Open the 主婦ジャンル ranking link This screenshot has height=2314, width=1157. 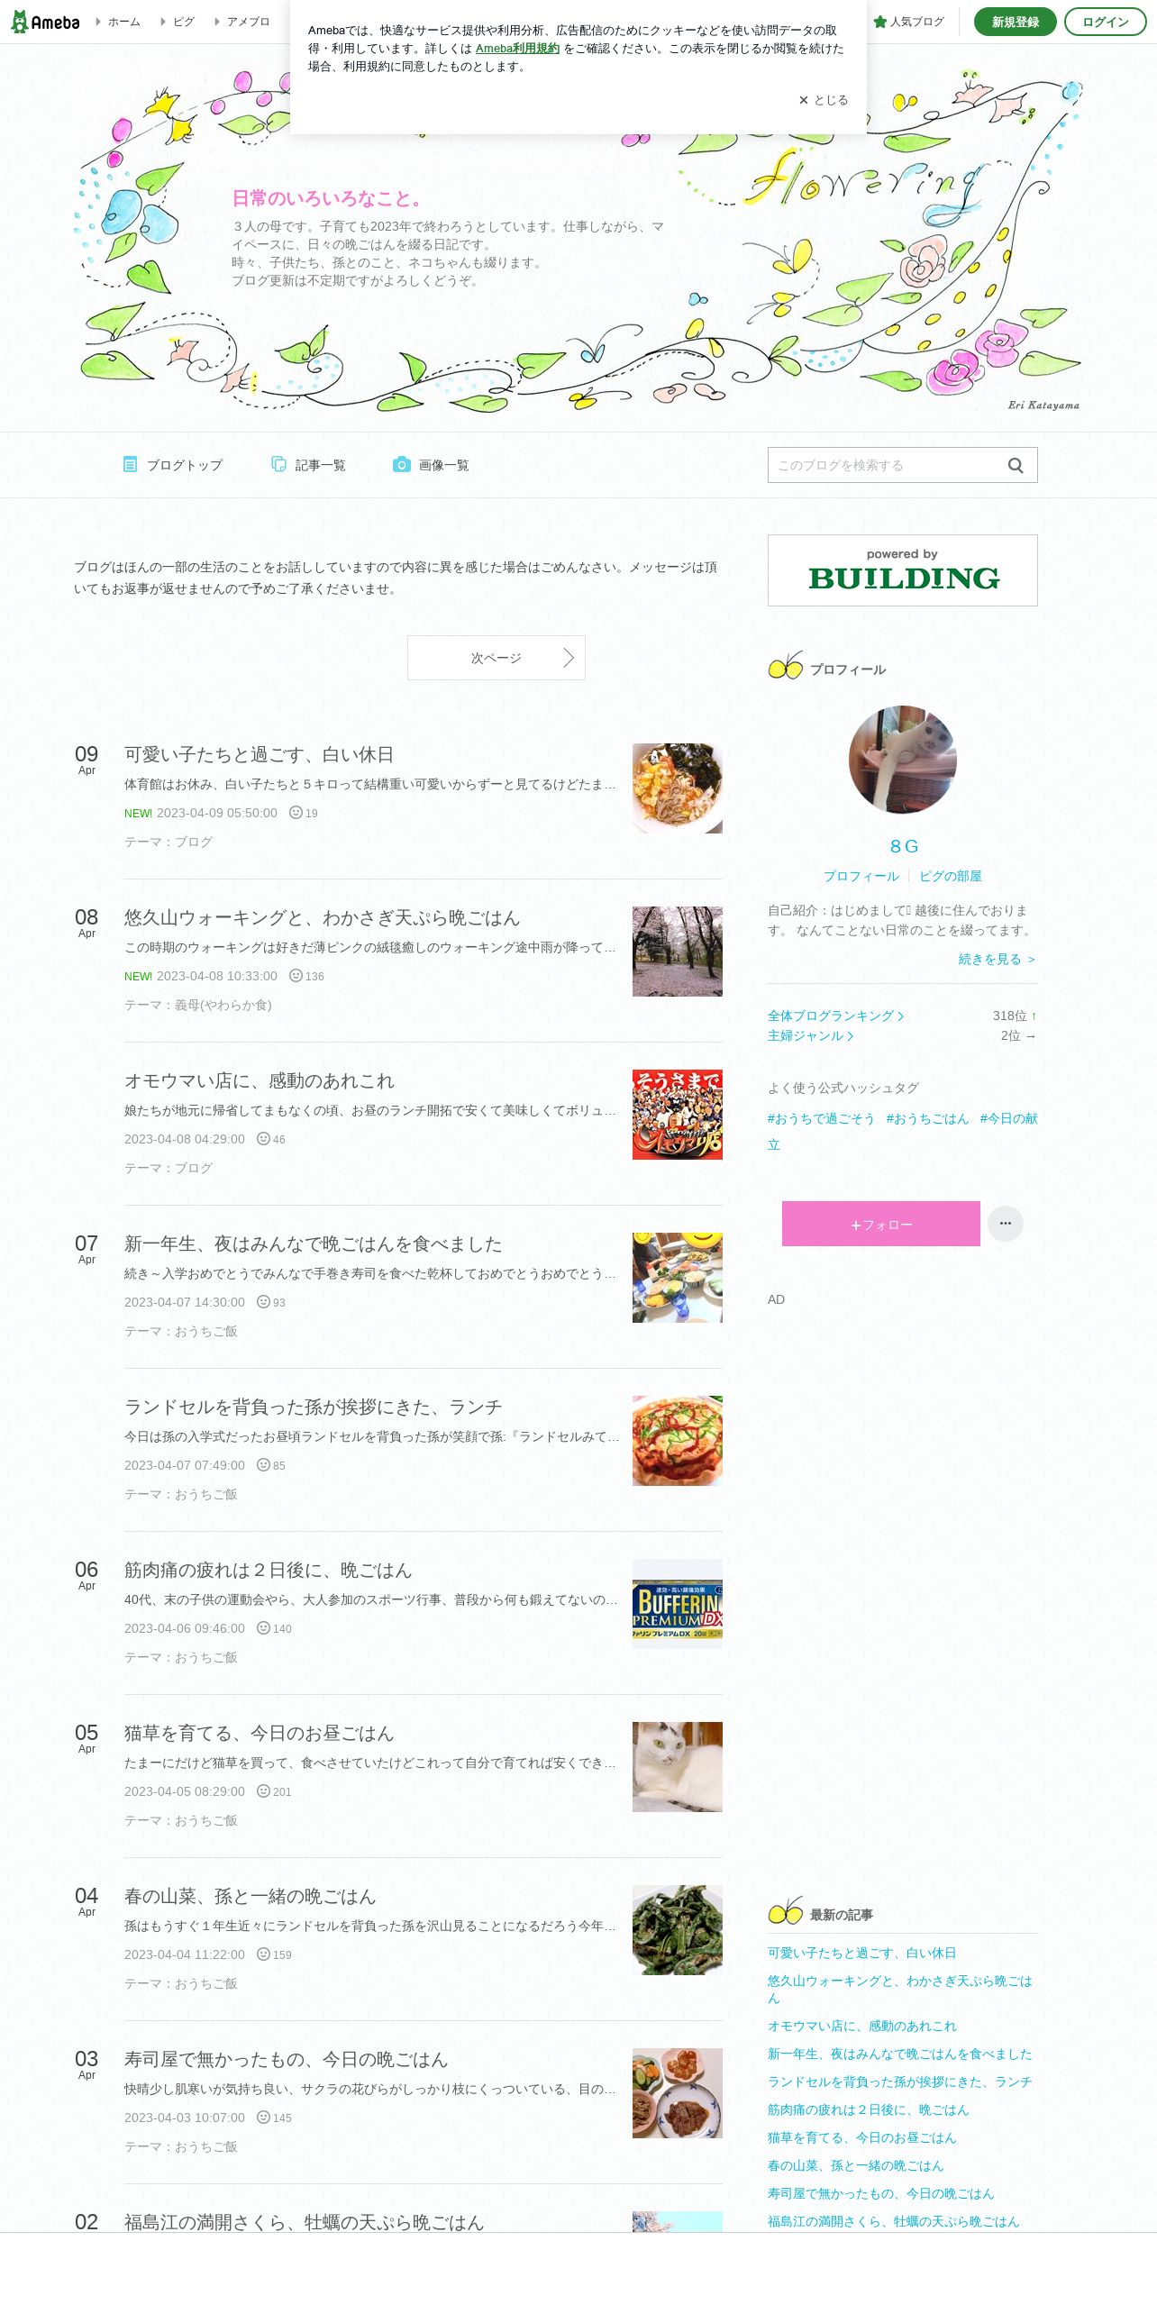coord(810,1035)
